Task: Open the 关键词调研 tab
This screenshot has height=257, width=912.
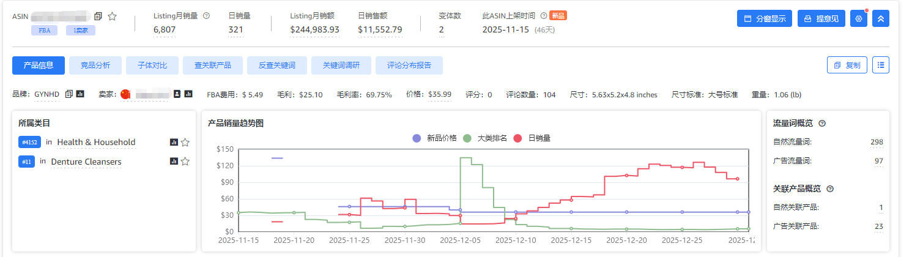Action: 341,65
